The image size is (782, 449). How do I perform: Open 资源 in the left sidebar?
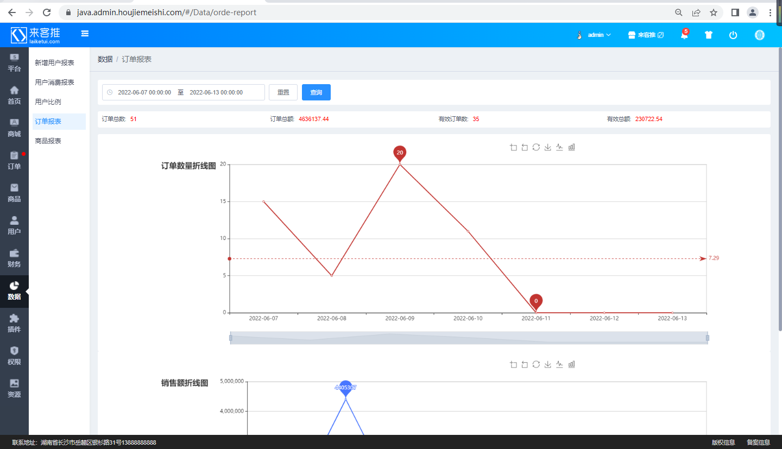click(x=14, y=389)
